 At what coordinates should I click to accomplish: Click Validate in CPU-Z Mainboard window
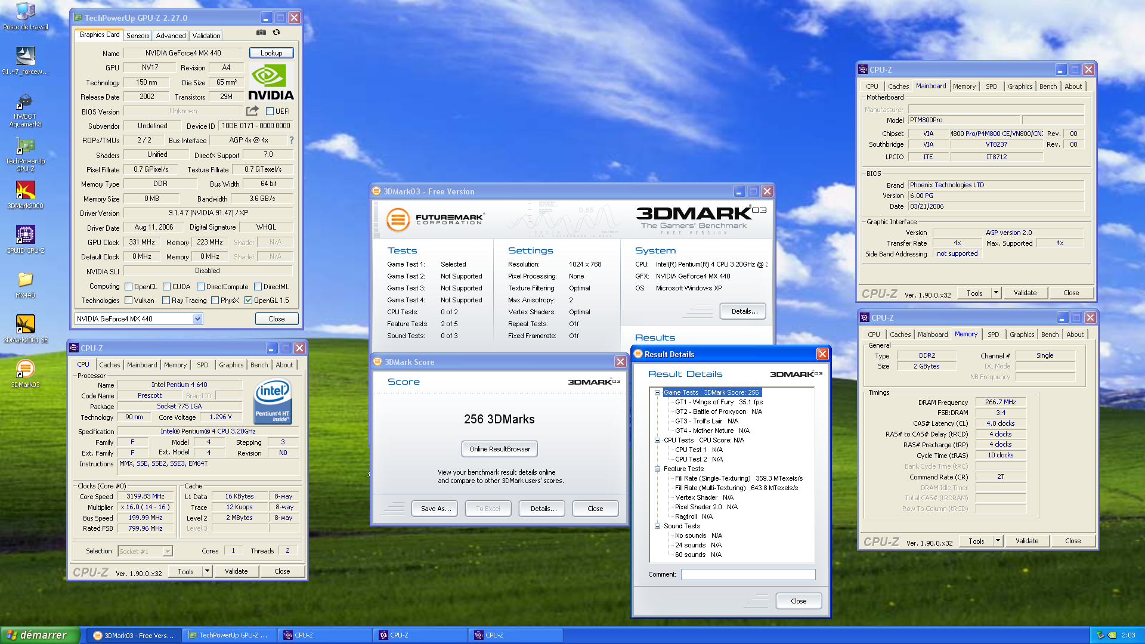point(1025,293)
